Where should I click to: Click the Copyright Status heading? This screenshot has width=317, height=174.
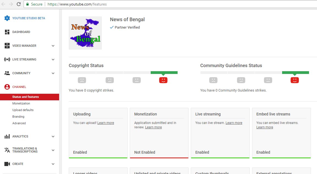click(86, 65)
